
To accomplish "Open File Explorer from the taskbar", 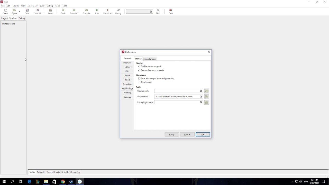I will pos(46,182).
